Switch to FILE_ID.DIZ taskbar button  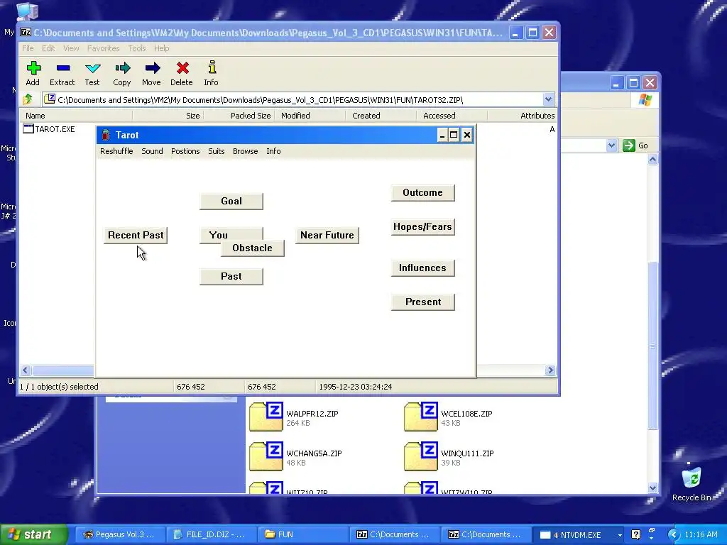210,534
